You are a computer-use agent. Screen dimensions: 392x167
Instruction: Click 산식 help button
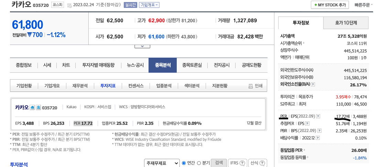coord(258,163)
